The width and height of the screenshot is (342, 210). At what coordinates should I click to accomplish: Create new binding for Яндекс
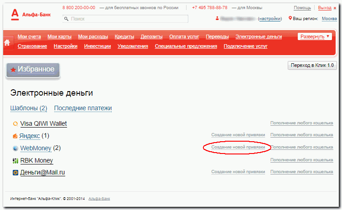coord(238,135)
